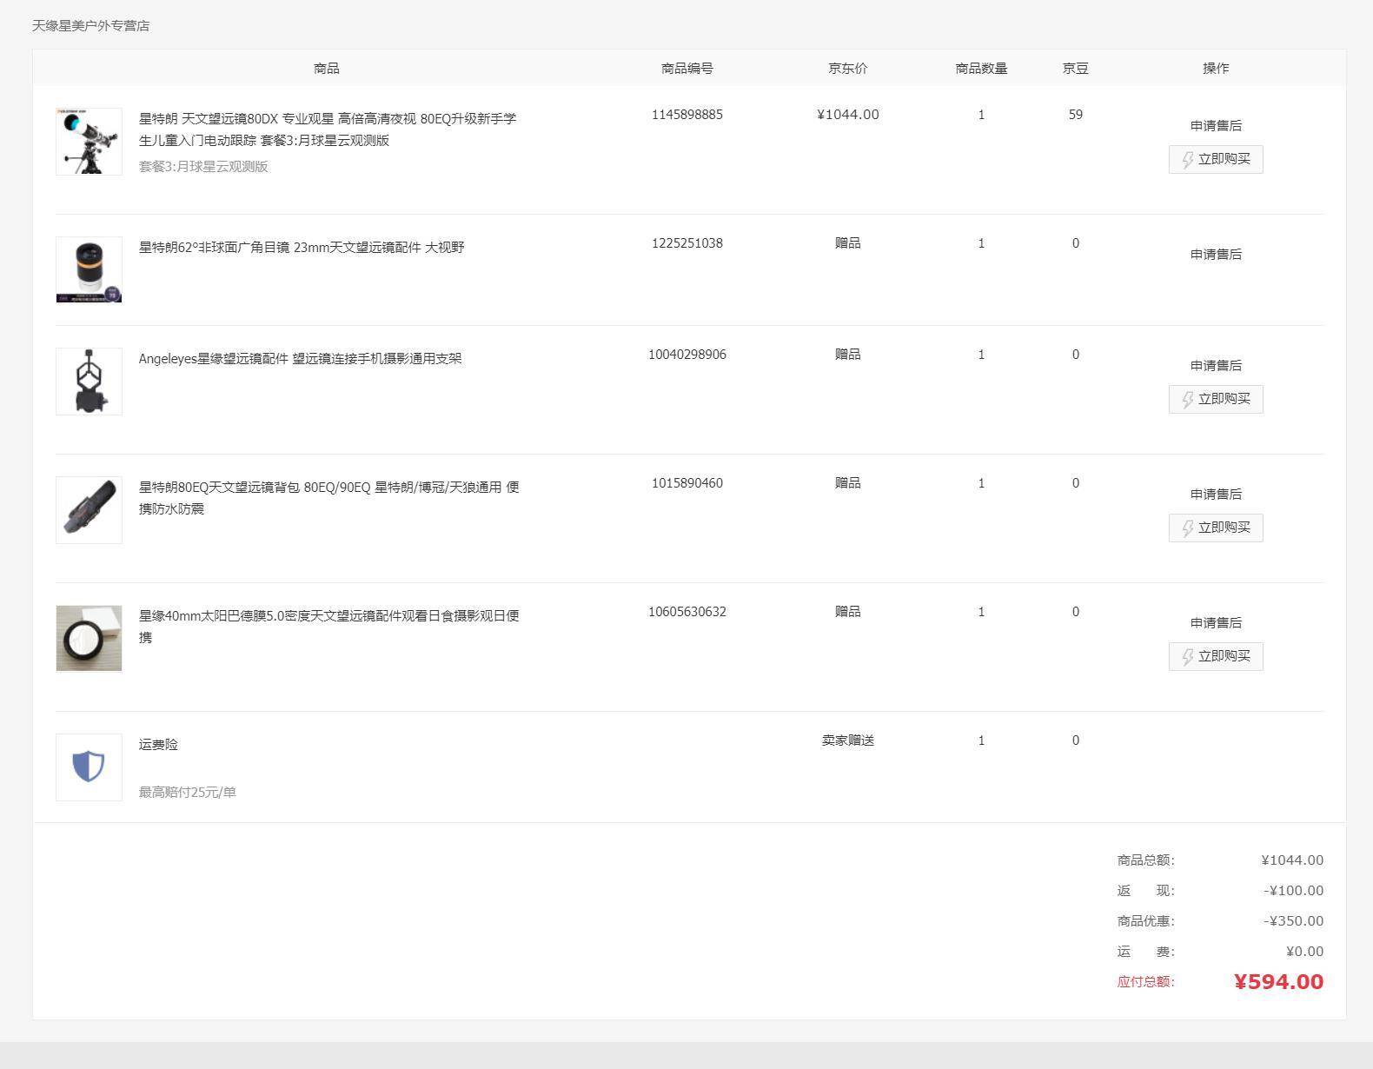Click 申请售后 for the 23mm eyepiece
1373x1069 pixels.
[1216, 255]
